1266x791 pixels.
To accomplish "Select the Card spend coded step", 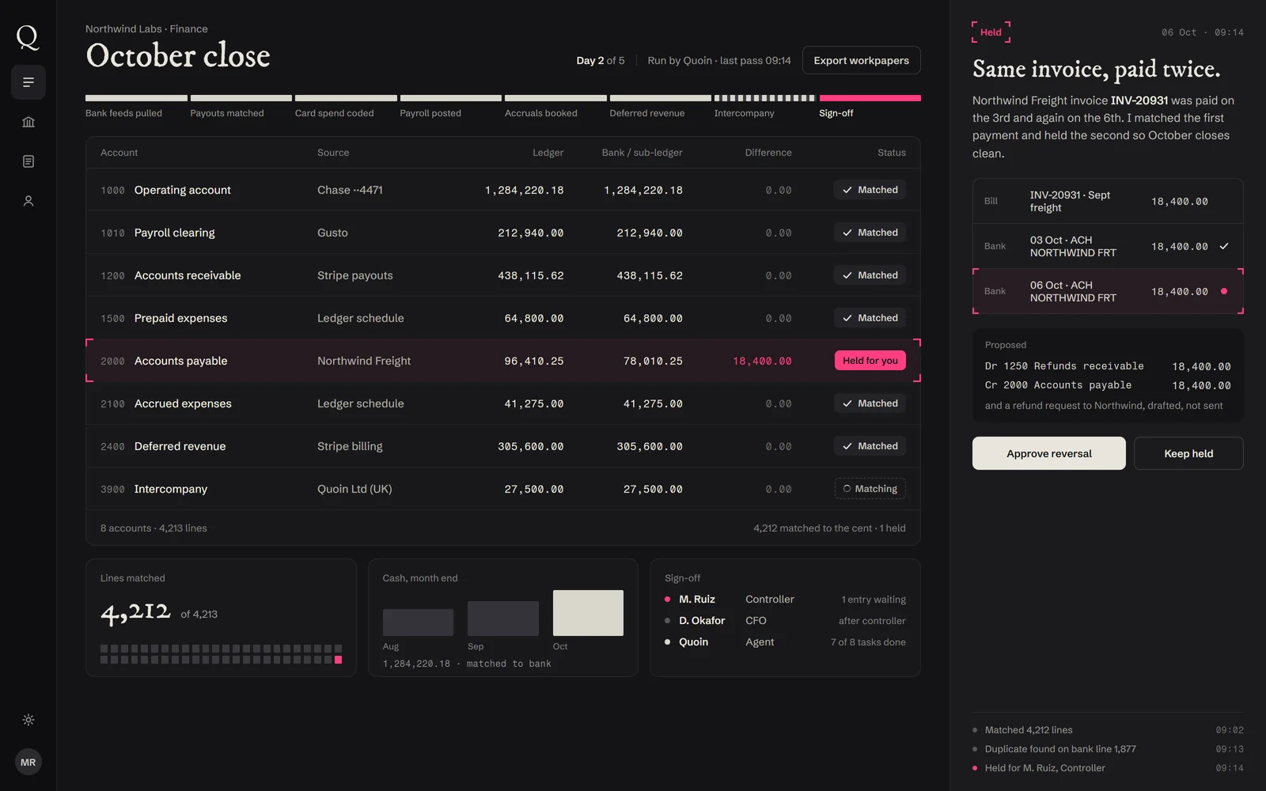I will [346, 106].
